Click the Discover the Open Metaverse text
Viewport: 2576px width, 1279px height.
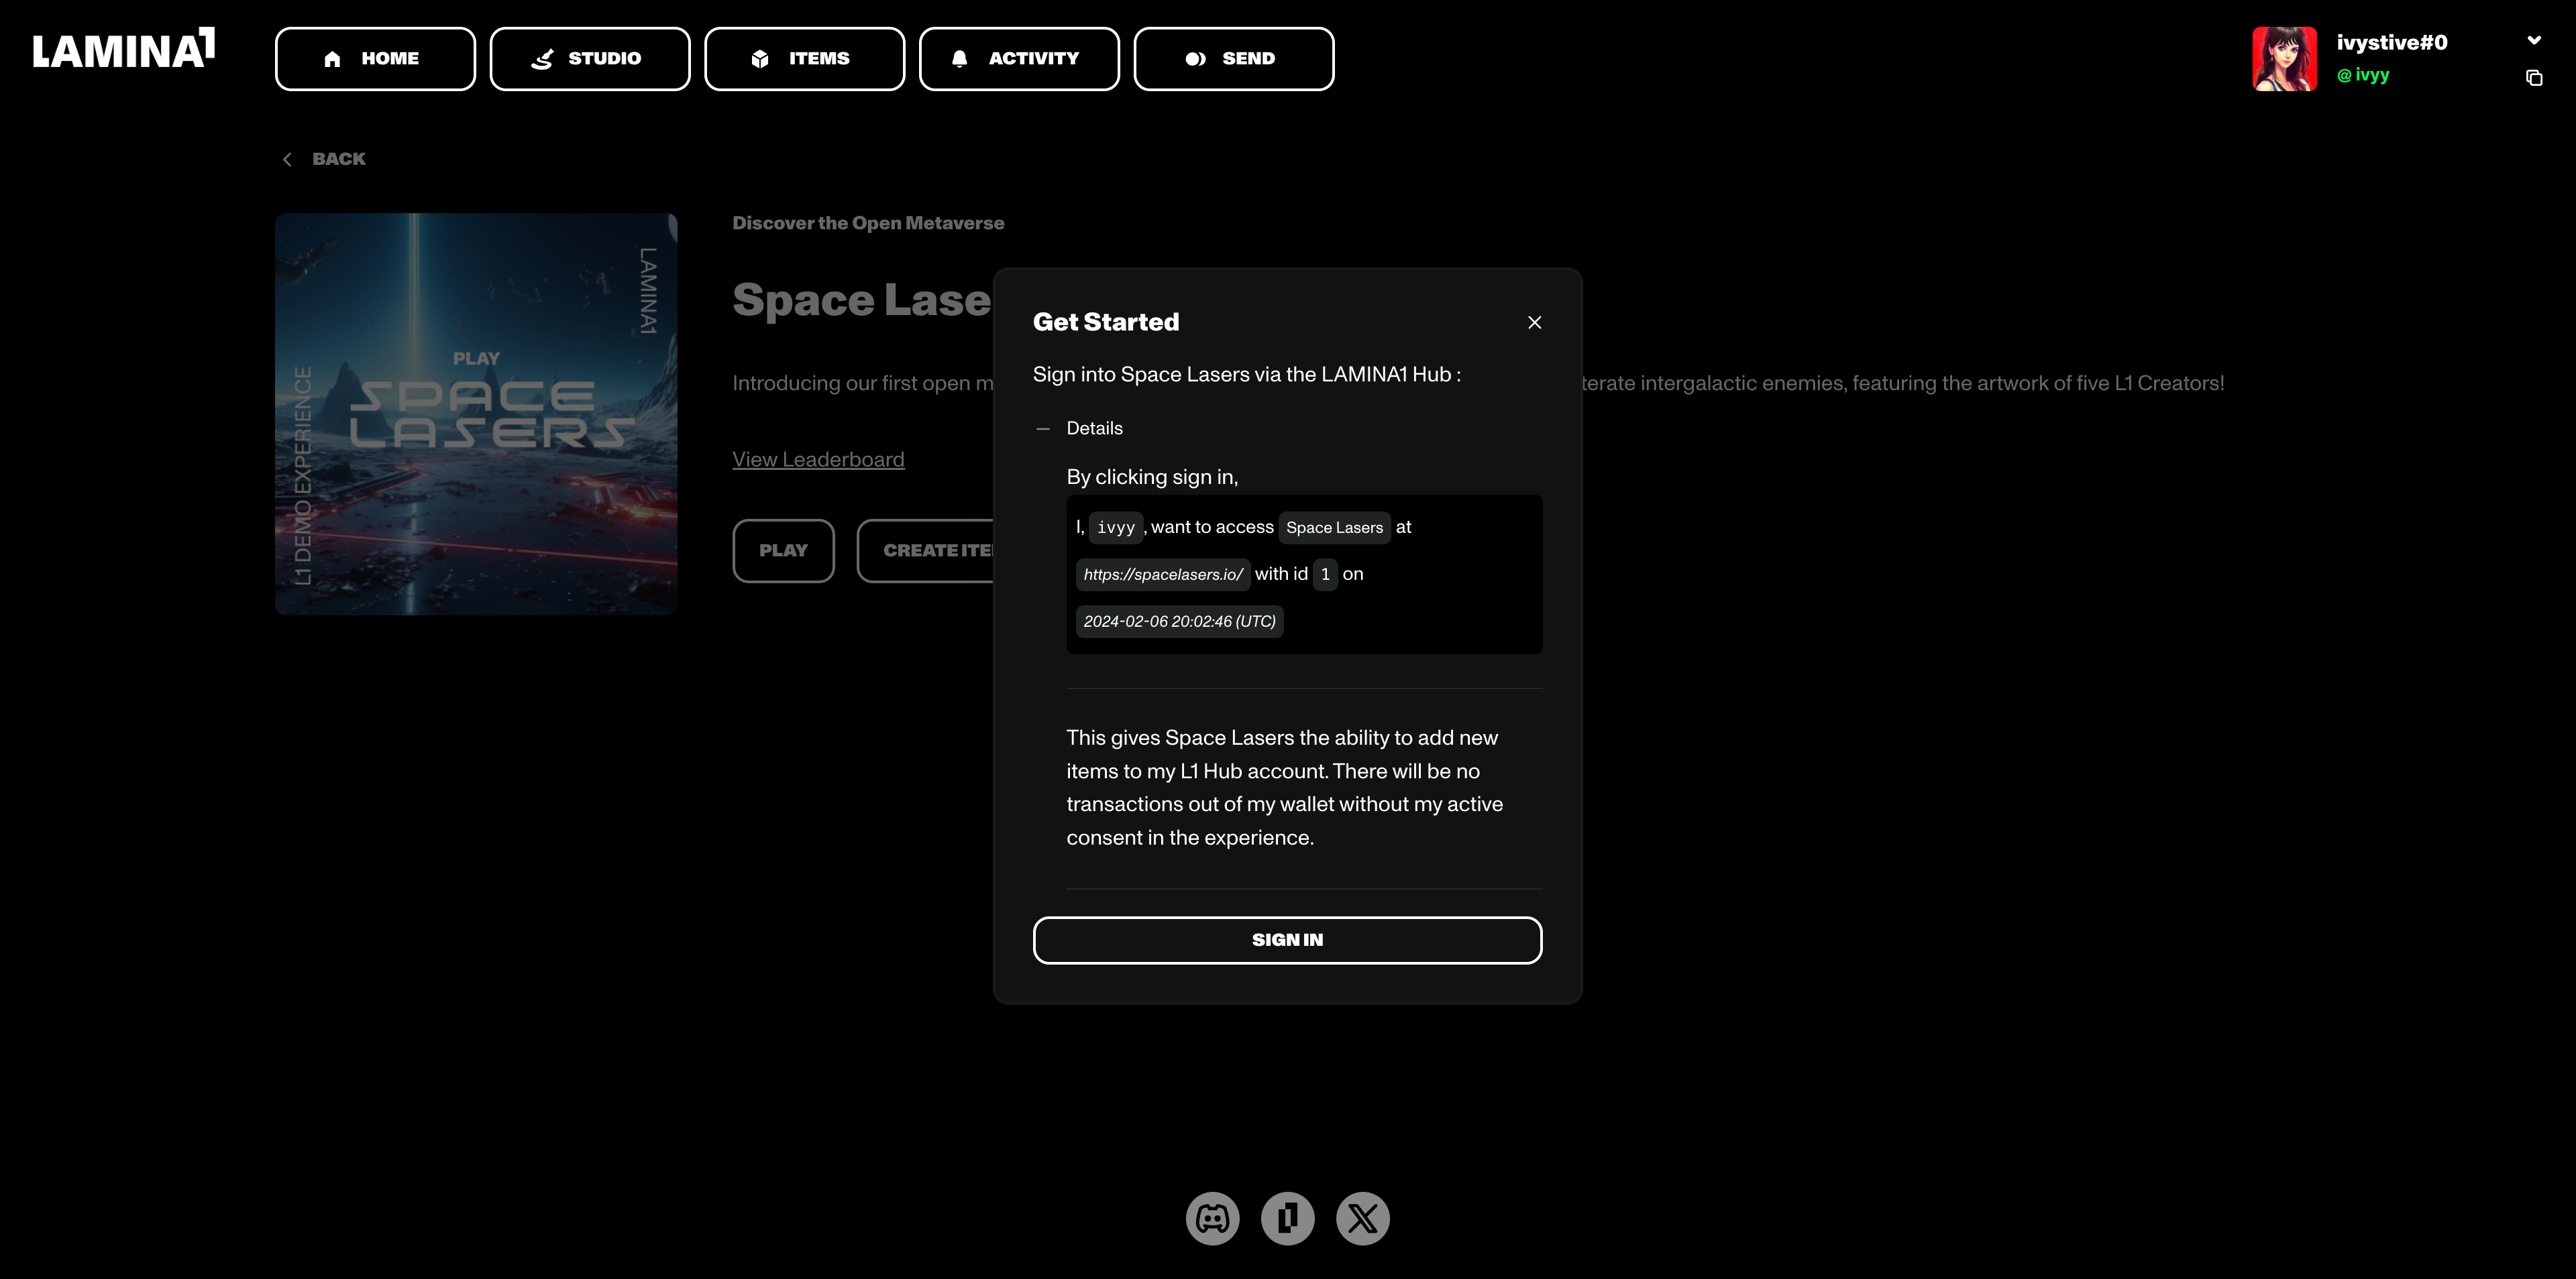pos(868,224)
